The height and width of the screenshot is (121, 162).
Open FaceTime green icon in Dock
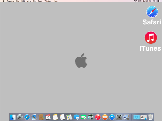click(x=84, y=117)
